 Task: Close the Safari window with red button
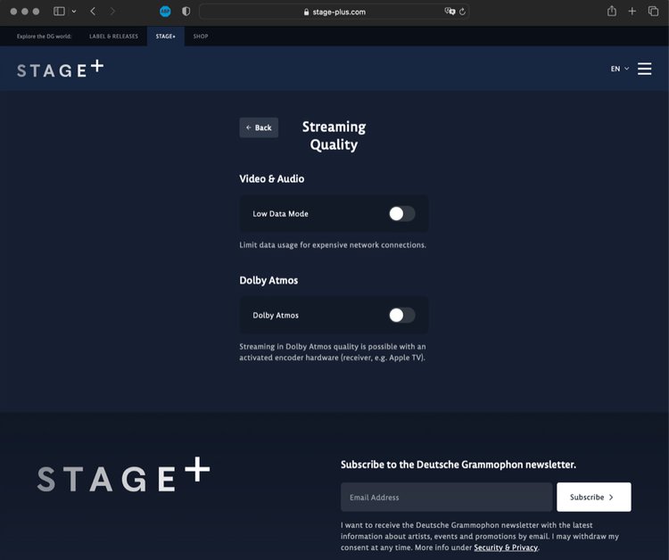pos(13,12)
